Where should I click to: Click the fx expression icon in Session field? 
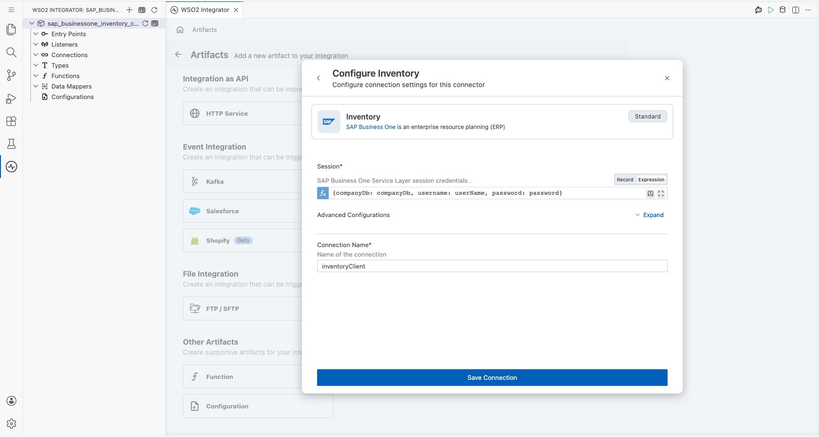323,193
